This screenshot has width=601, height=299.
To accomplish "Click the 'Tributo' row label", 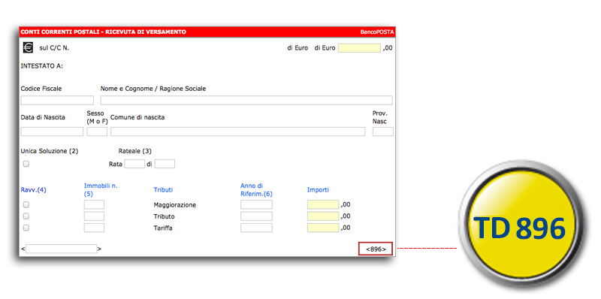I will coord(164,216).
